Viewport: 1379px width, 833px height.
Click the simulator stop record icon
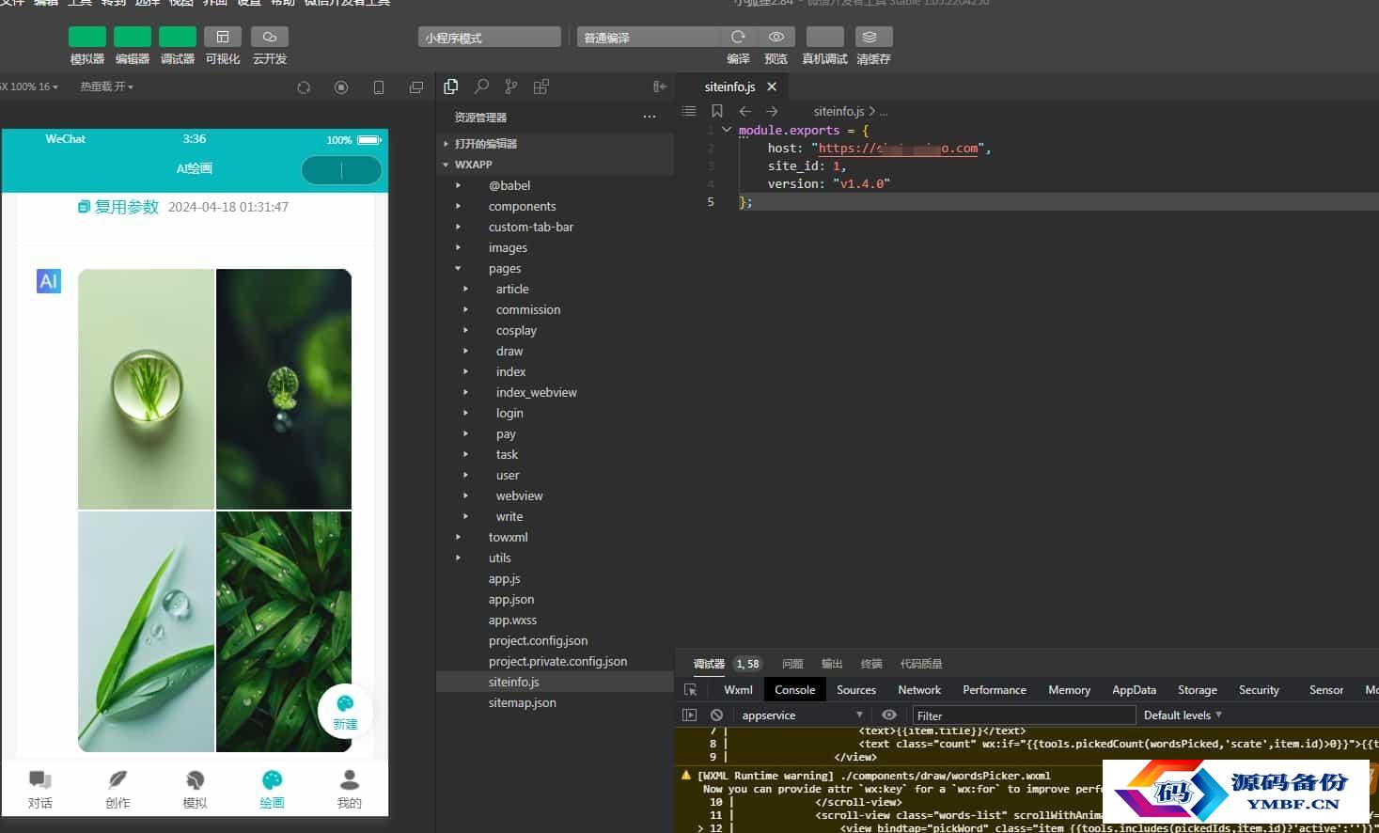[x=341, y=87]
